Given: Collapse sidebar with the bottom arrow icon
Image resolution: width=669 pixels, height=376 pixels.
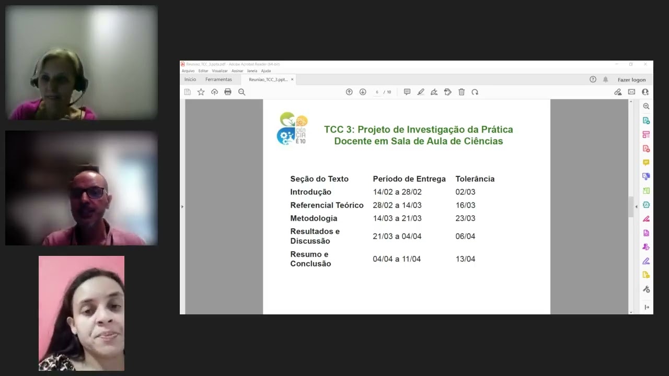Looking at the screenshot, I should pyautogui.click(x=647, y=307).
